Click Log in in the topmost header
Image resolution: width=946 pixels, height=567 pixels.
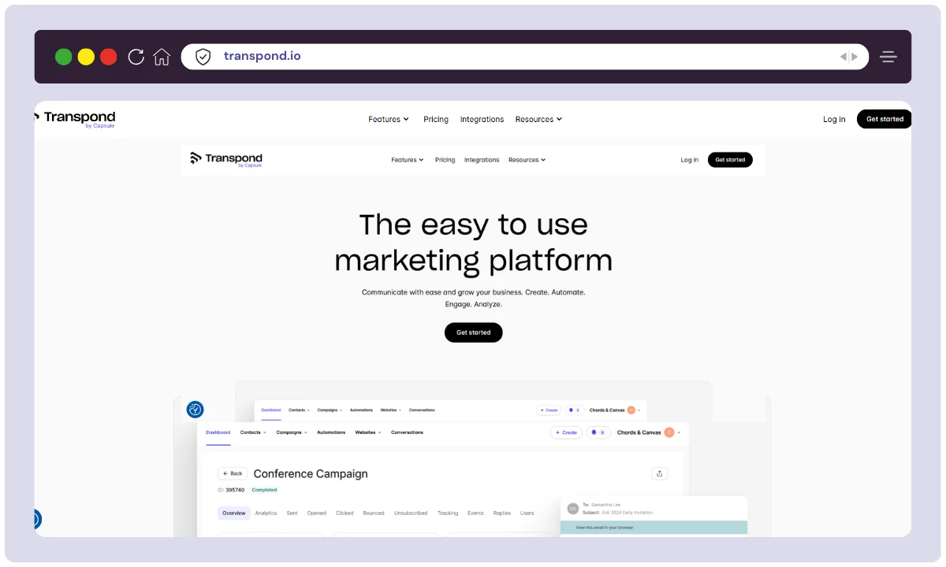coord(834,120)
